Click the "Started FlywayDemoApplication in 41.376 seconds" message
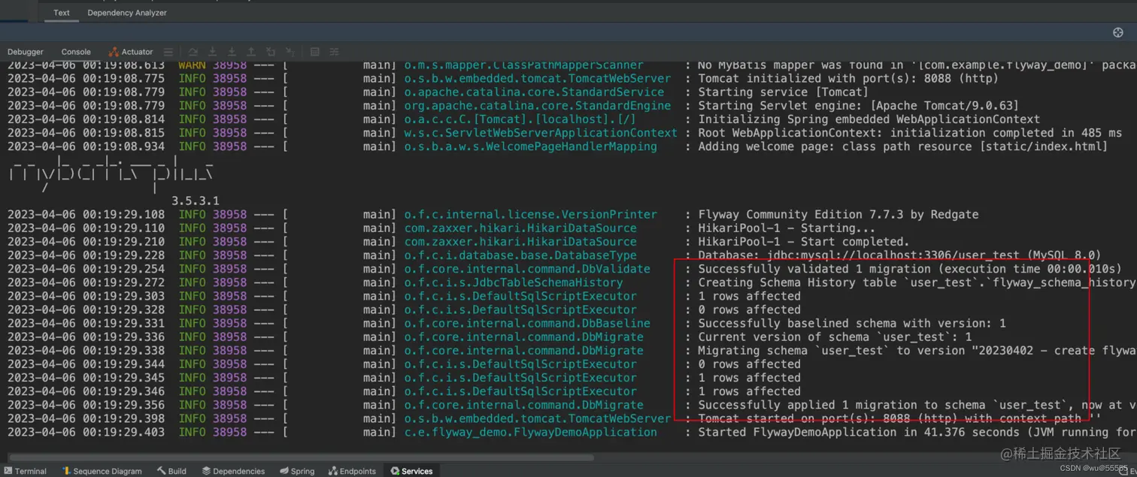 pos(917,432)
